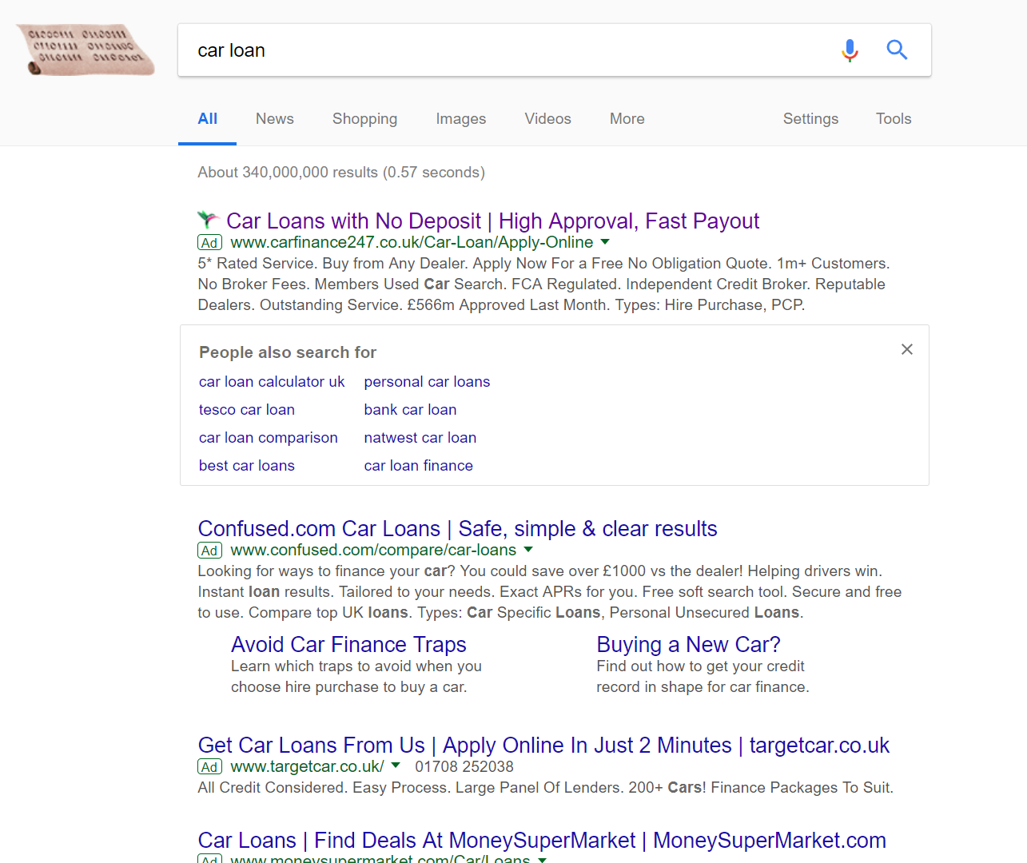
Task: Switch to the Images tab
Action: 461,119
